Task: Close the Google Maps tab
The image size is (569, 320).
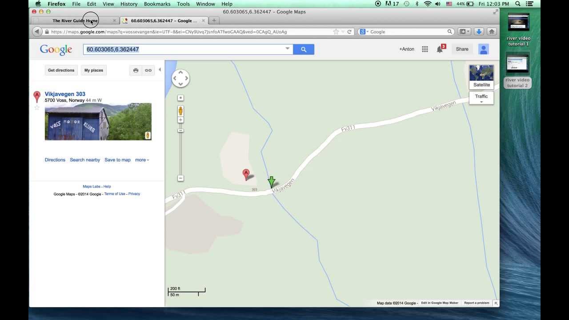Action: (203, 21)
